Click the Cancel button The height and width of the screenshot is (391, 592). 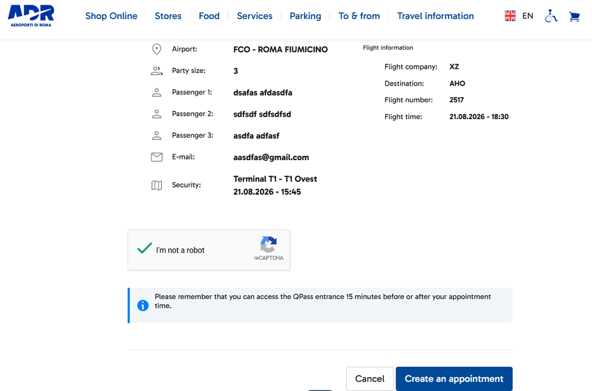pyautogui.click(x=369, y=378)
